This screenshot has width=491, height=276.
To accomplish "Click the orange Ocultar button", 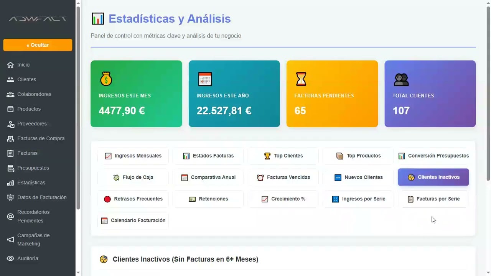I will 38,45.
